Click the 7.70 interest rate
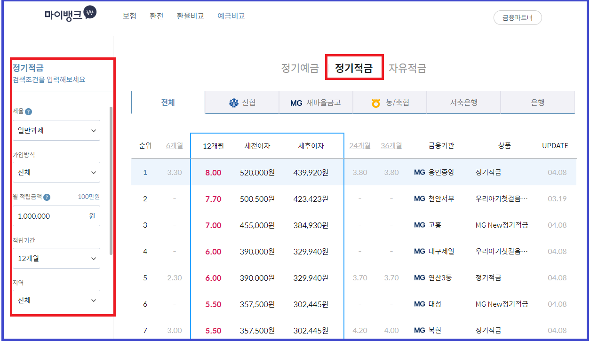 [213, 199]
